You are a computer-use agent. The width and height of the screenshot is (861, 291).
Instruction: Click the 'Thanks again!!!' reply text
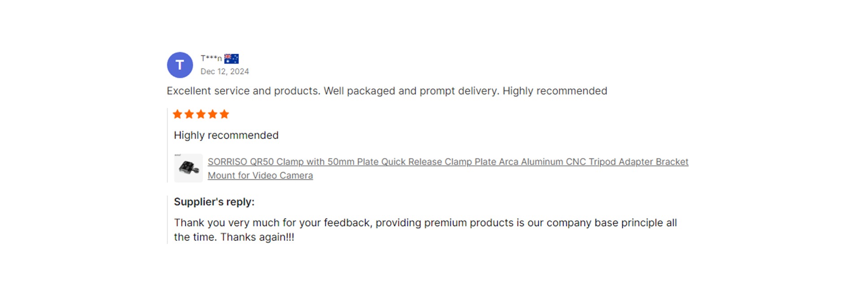click(x=257, y=237)
